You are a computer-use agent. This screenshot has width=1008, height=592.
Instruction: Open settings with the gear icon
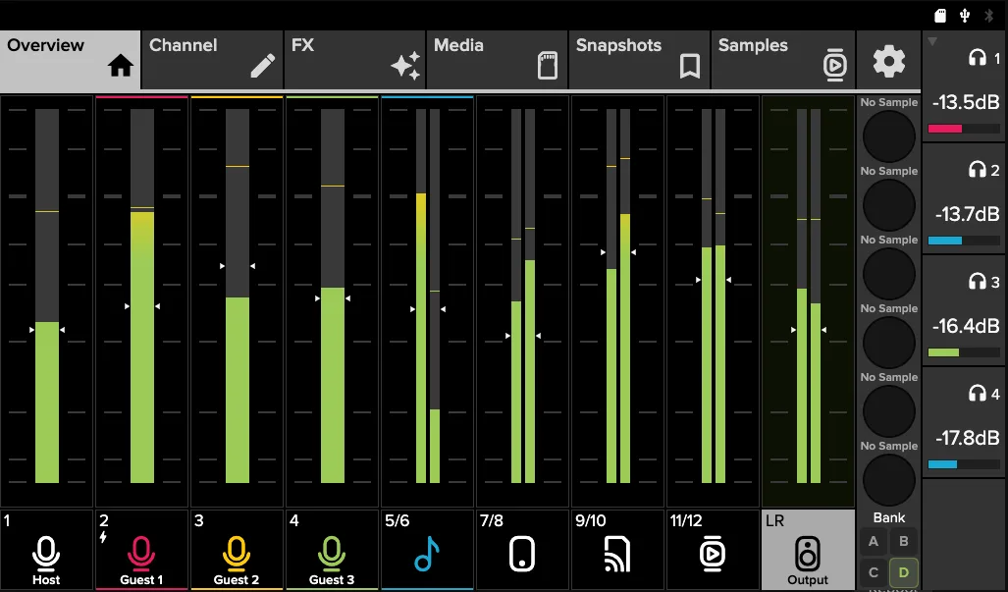coord(889,61)
